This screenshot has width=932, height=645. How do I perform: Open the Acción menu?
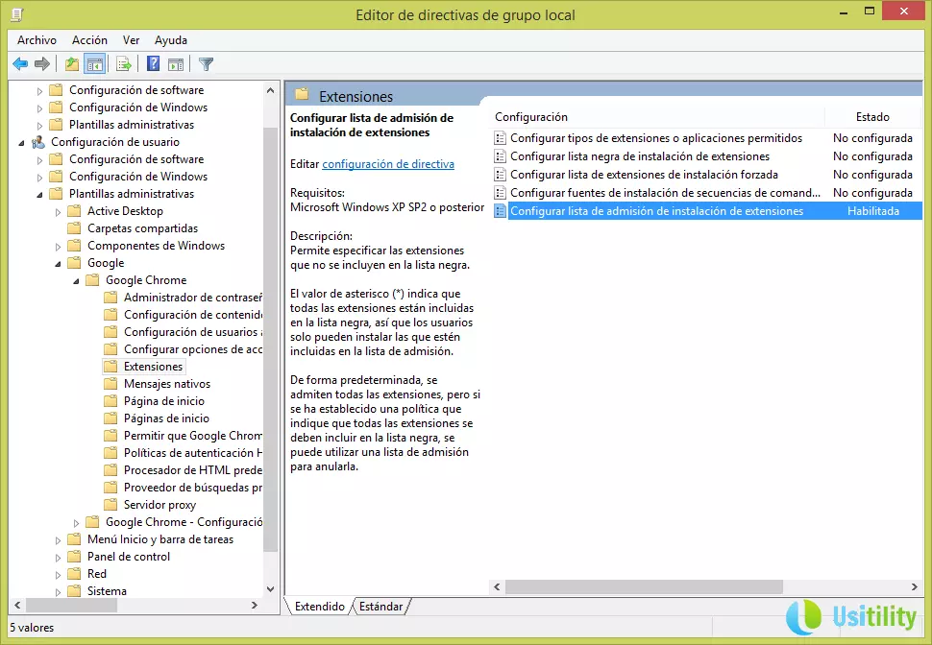pos(89,40)
